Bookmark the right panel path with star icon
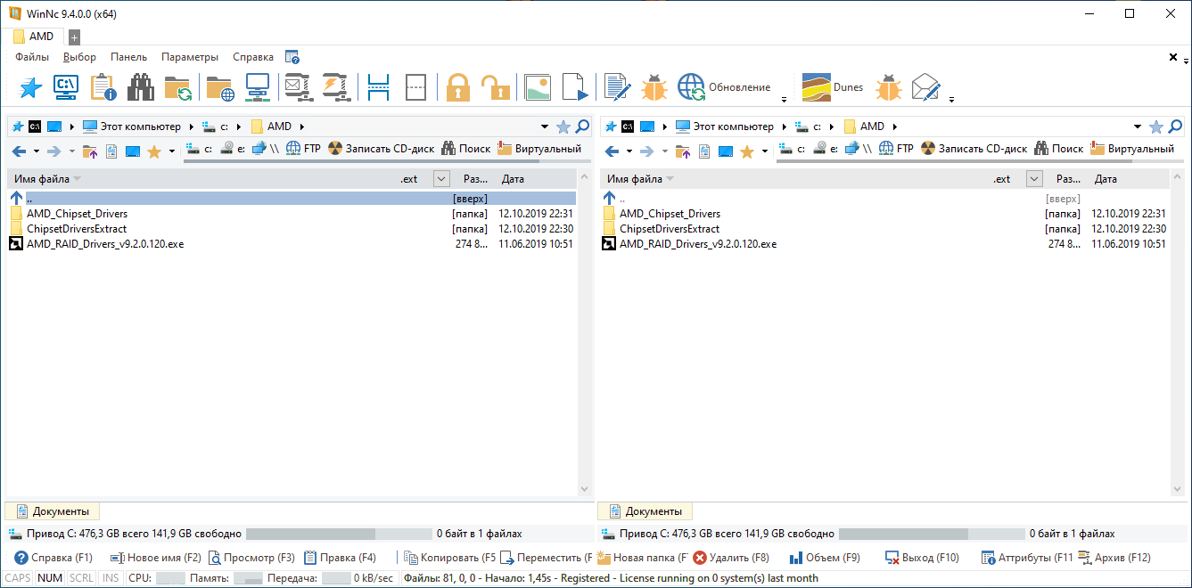Screen dimensions: 1192x588 click(x=1156, y=127)
